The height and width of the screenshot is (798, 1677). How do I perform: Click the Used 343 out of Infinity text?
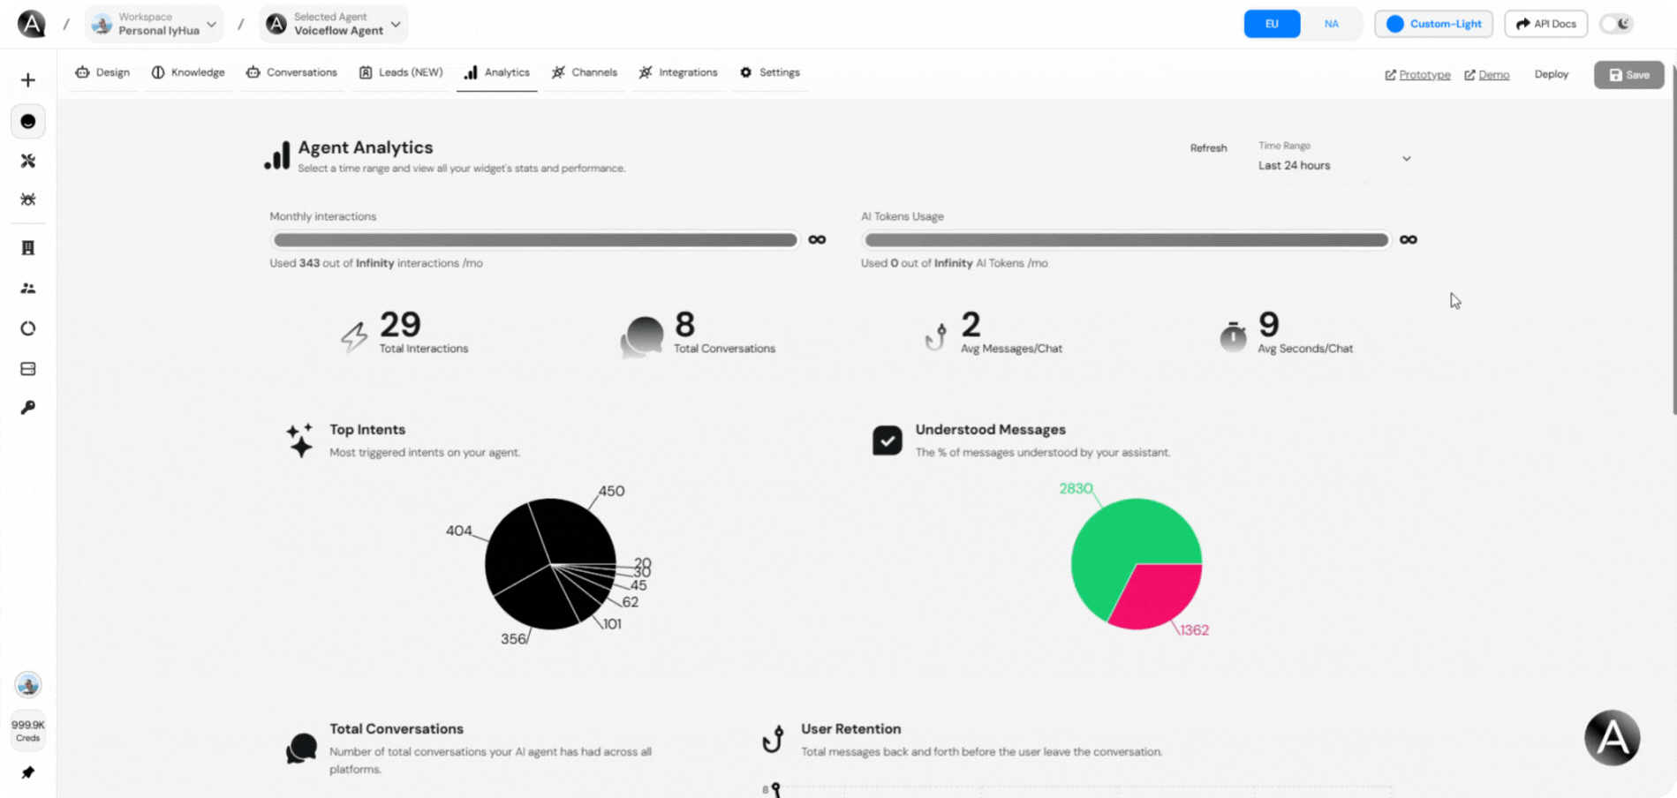(x=376, y=263)
